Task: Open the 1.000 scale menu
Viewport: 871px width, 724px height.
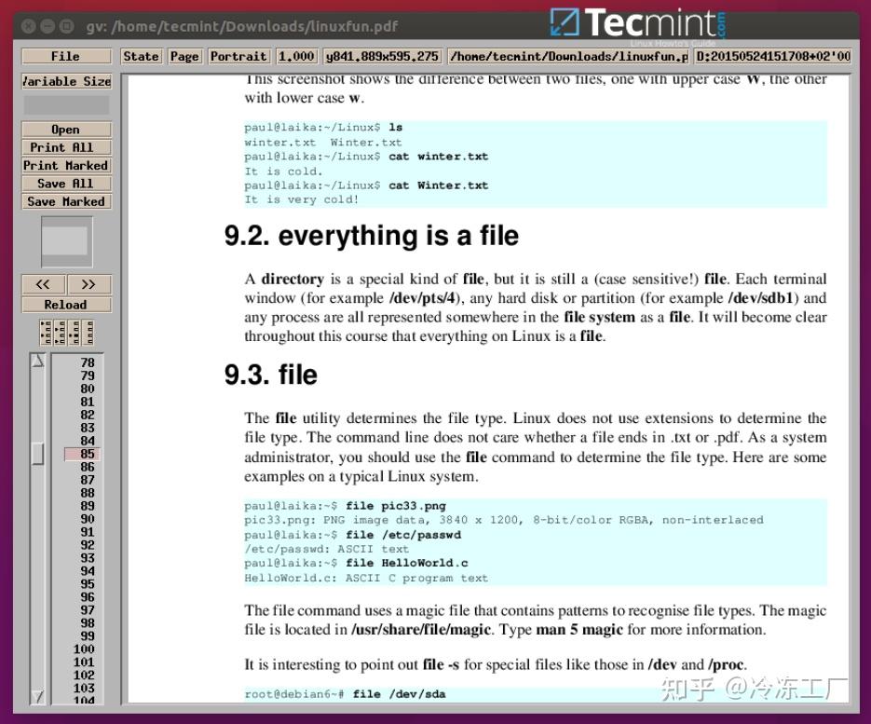Action: 297,56
